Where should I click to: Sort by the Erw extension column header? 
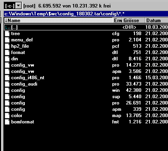coord(118,21)
